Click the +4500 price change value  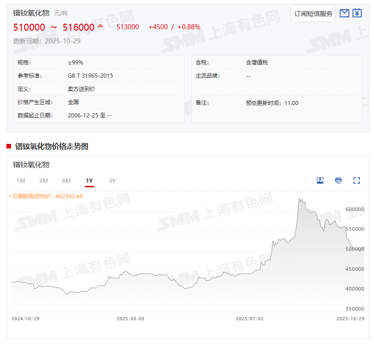158,27
